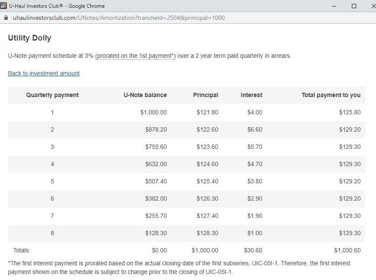Click the Total payment to you header
This screenshot has height=280, width=376.
point(331,95)
